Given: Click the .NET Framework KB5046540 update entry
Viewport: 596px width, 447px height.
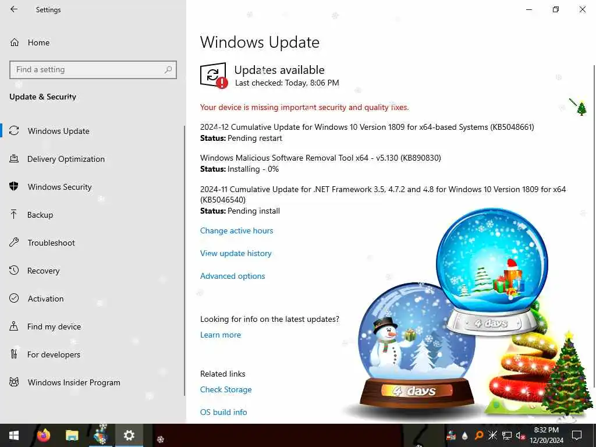Looking at the screenshot, I should pyautogui.click(x=383, y=194).
